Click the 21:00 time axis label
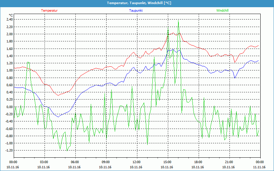This screenshot has width=274, height=171. 229,162
